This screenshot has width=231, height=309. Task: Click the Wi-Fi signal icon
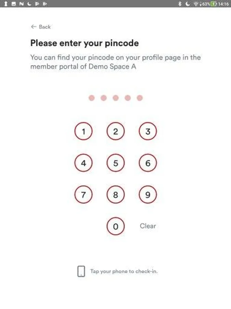click(196, 4)
